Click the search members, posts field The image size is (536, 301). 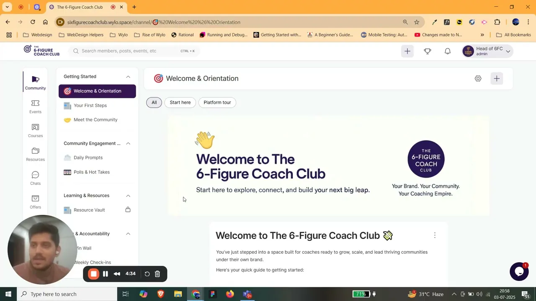tap(134, 51)
